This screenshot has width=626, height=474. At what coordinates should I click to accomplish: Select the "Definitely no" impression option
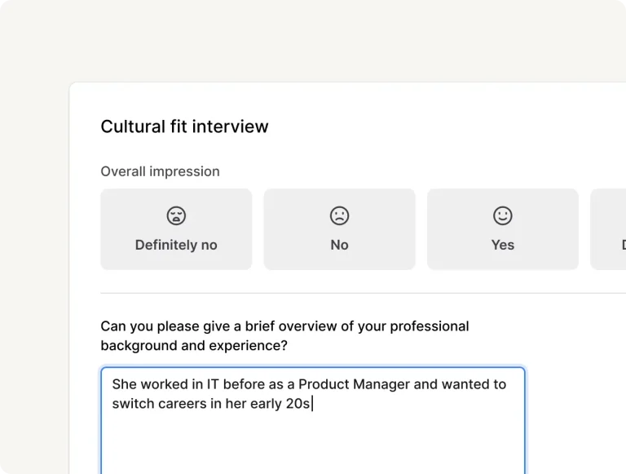pyautogui.click(x=176, y=229)
